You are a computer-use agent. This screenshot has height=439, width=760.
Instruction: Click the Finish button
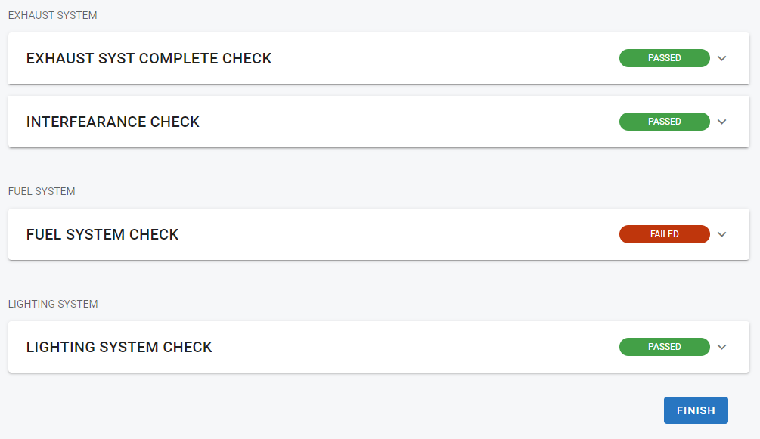point(696,410)
